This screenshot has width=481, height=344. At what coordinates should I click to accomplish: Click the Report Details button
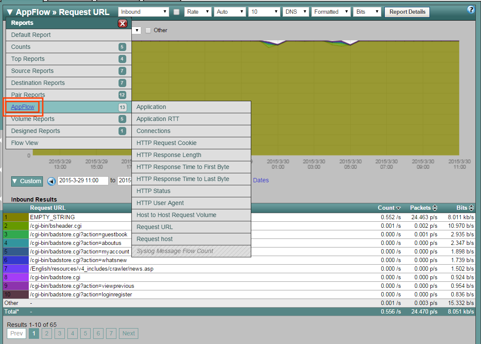point(407,12)
